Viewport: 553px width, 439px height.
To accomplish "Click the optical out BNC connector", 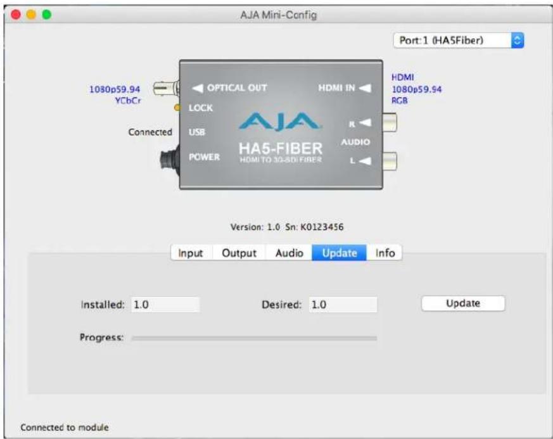I will 166,88.
